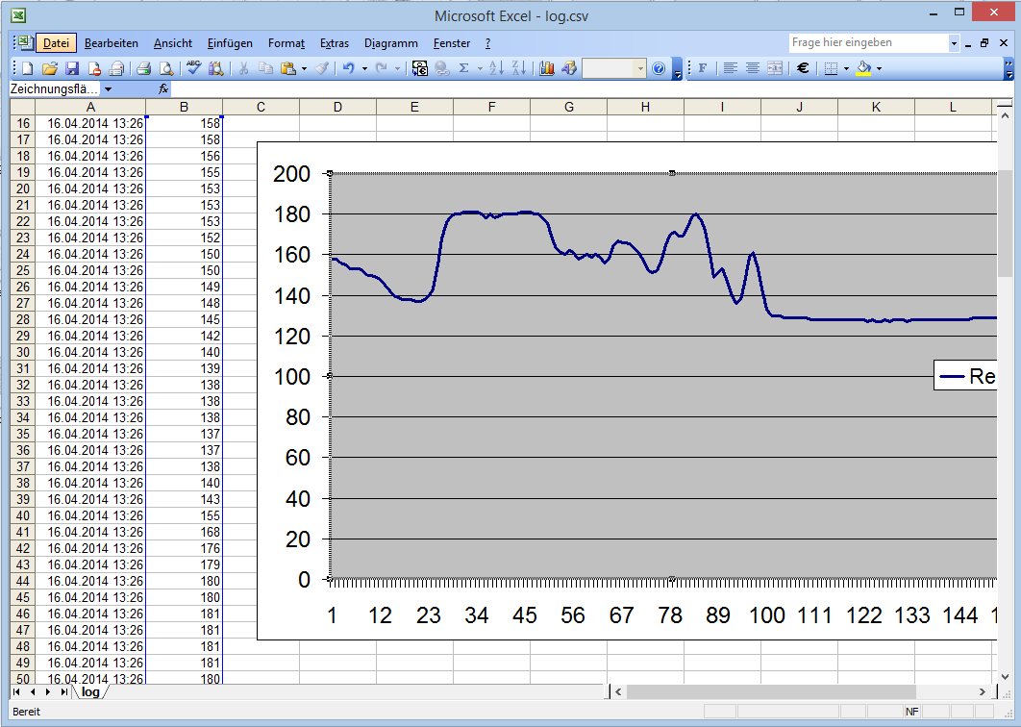Open the borders dropdown arrow
The height and width of the screenshot is (727, 1021).
point(846,68)
